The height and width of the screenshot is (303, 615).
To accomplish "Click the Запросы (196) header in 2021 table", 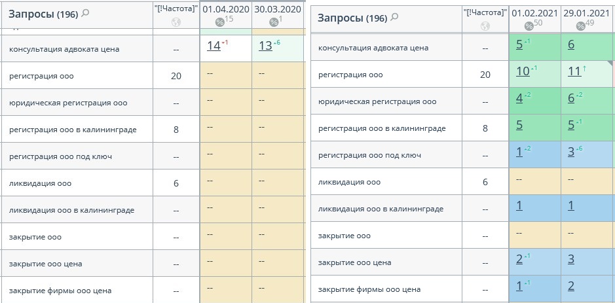I will point(352,18).
